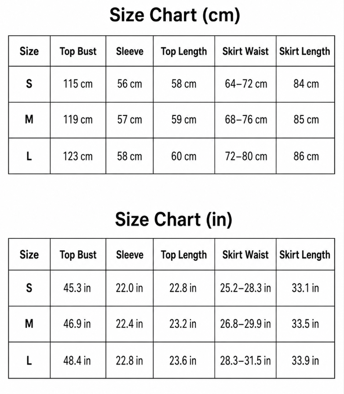Select the 'Sleeve' header in inches table
The image size is (344, 394).
click(130, 255)
